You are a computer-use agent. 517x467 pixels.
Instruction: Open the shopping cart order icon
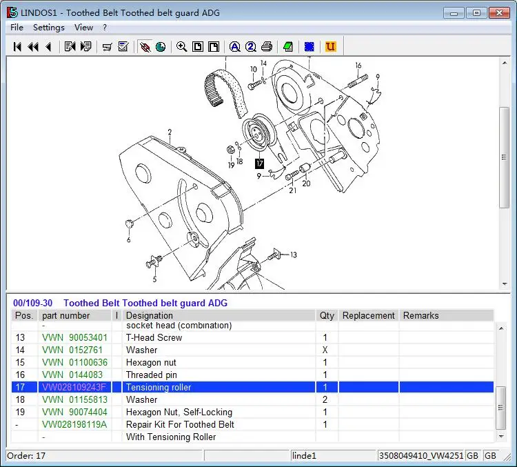coord(107,47)
